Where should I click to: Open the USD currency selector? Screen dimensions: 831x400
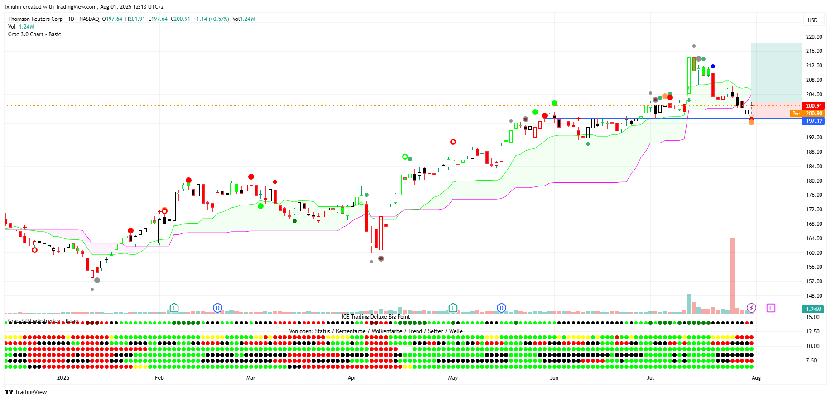click(x=812, y=20)
